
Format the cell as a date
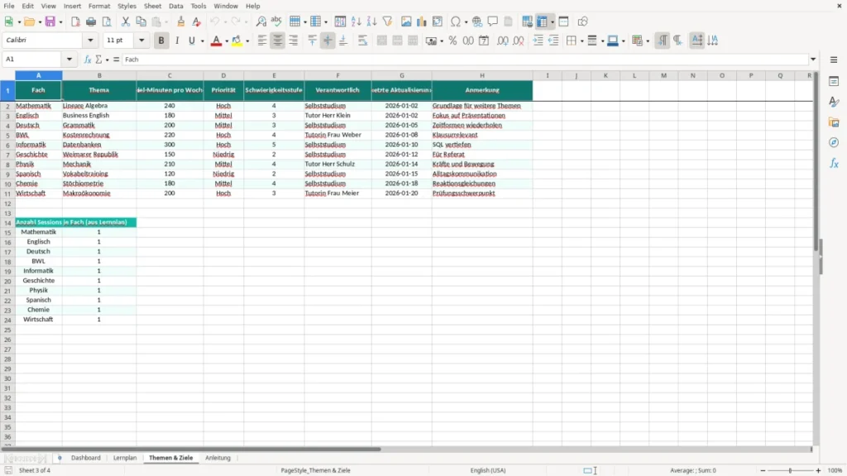point(484,40)
